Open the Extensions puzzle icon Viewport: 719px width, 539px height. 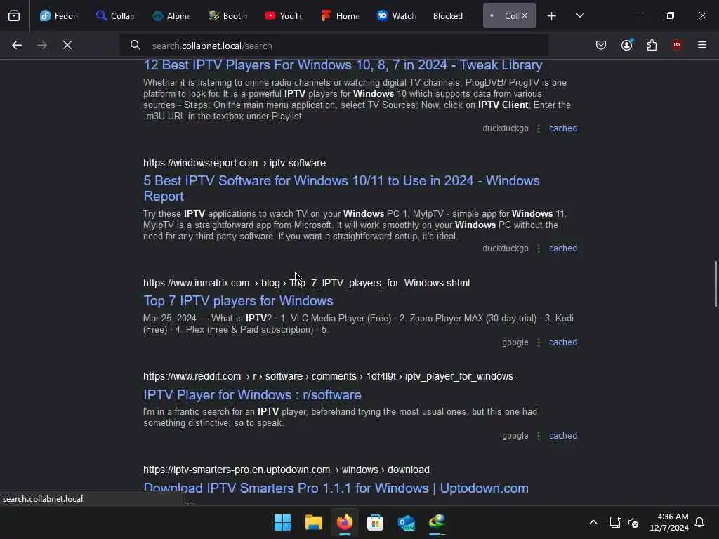tap(652, 45)
